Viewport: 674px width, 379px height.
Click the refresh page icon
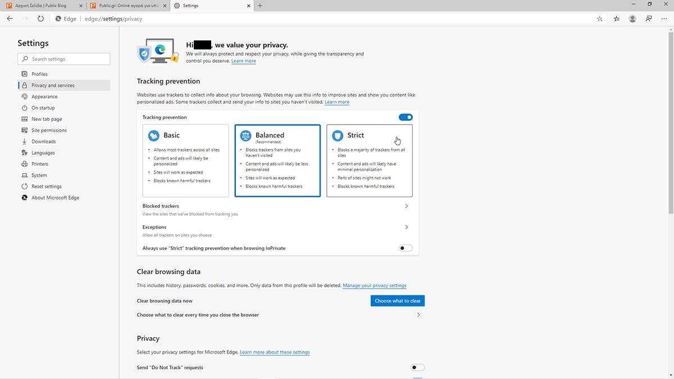pyautogui.click(x=40, y=19)
